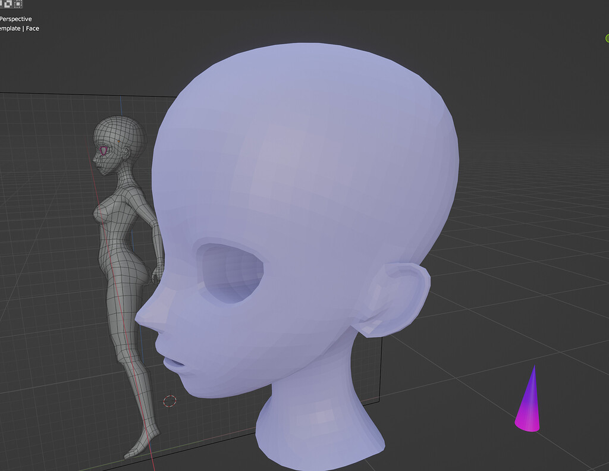Click the Perspective view label
Viewport: 609px width, 471px height.
coord(16,18)
